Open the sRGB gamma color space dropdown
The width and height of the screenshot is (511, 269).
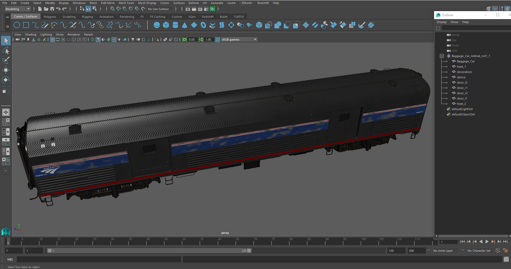239,40
